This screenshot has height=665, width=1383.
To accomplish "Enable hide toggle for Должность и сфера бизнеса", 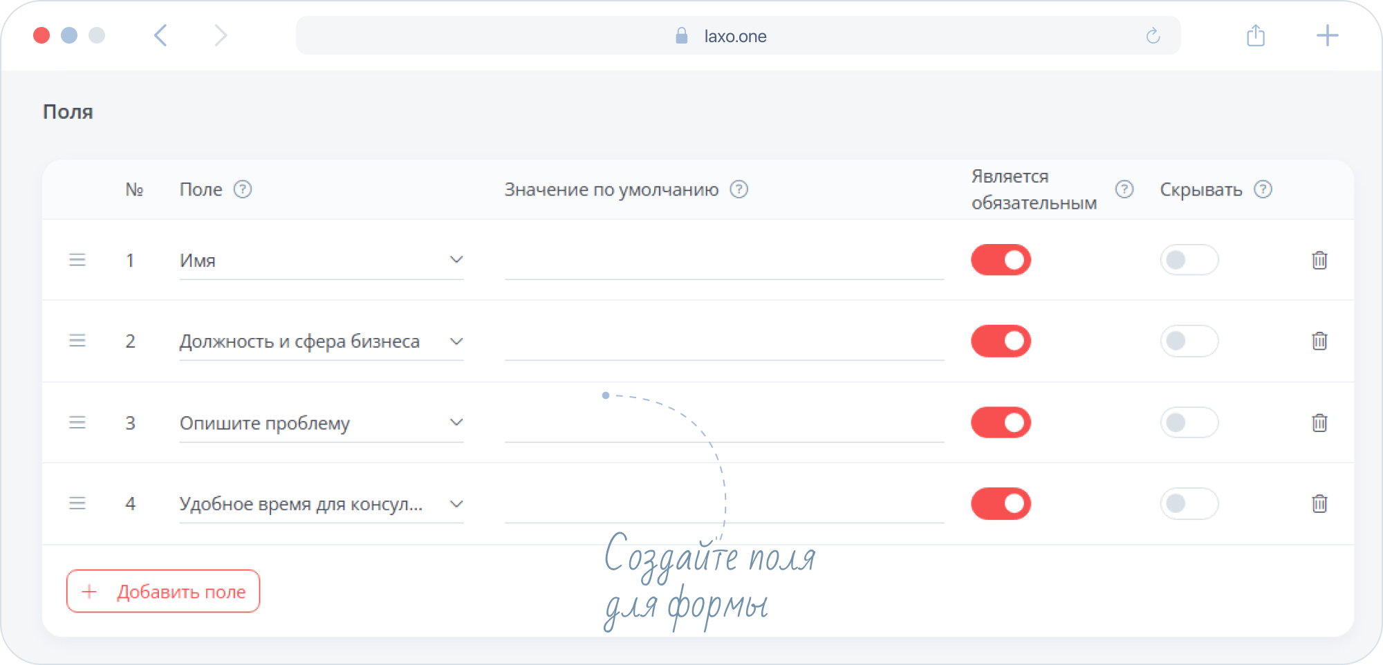I will tap(1189, 341).
